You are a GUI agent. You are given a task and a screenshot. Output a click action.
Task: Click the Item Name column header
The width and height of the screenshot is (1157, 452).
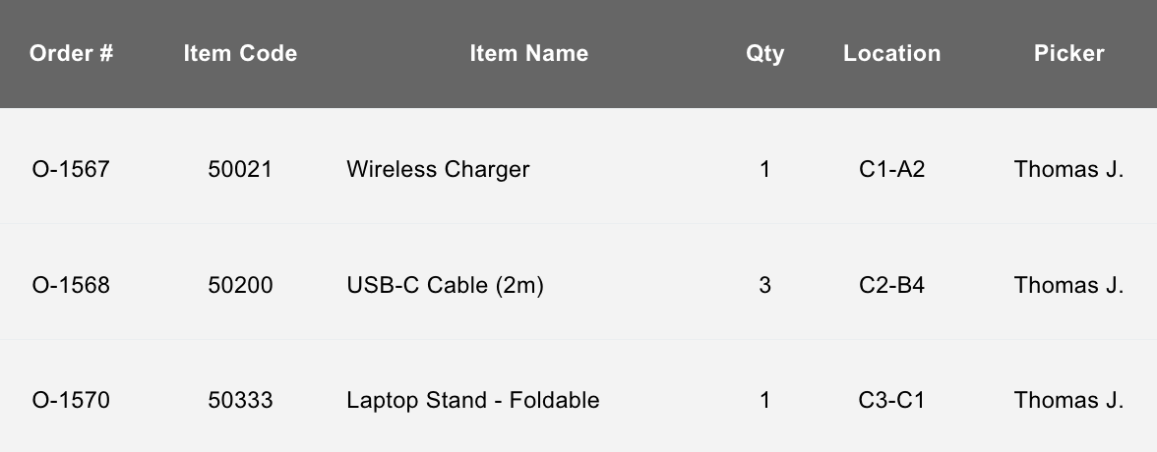click(528, 53)
